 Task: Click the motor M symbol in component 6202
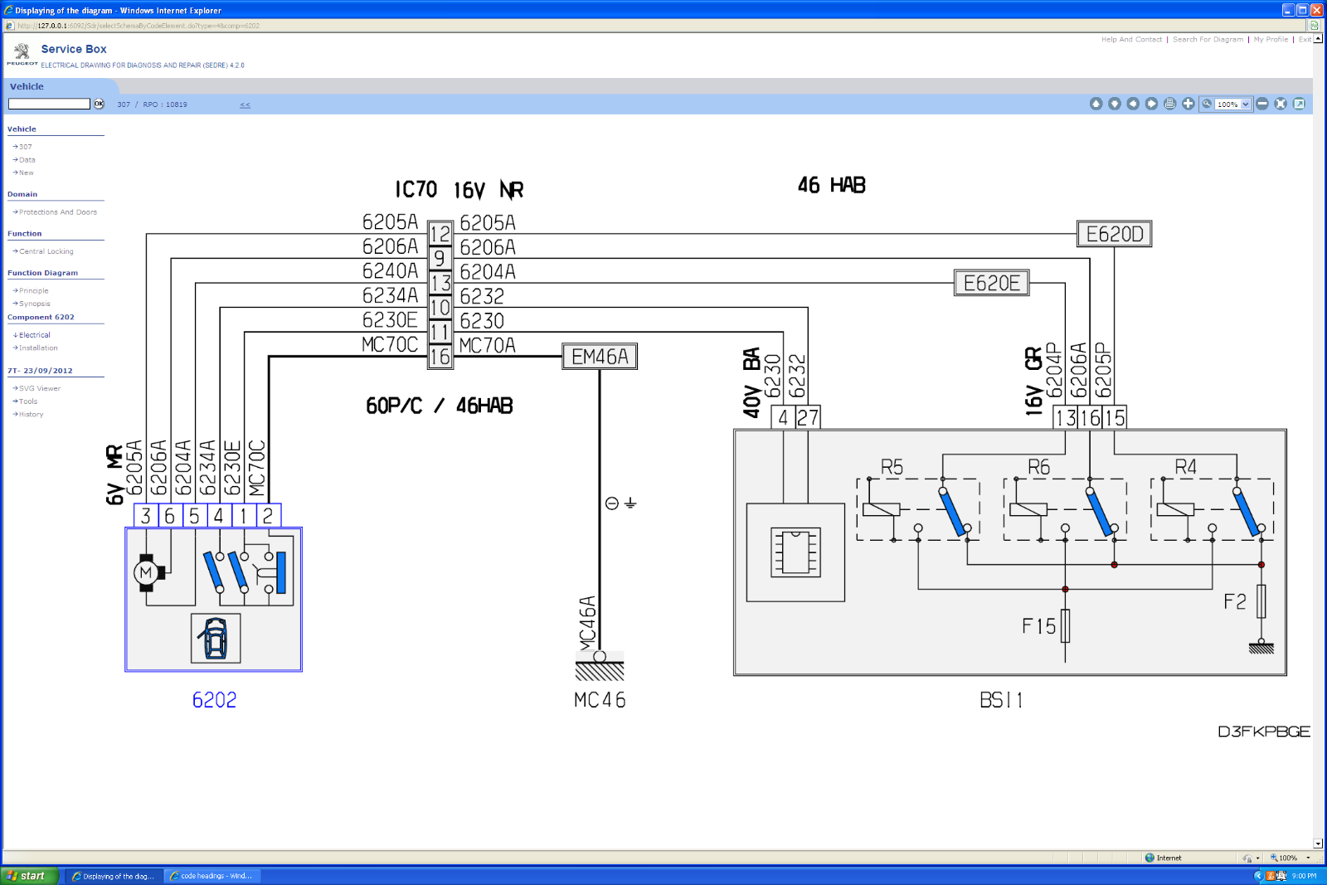(x=147, y=572)
